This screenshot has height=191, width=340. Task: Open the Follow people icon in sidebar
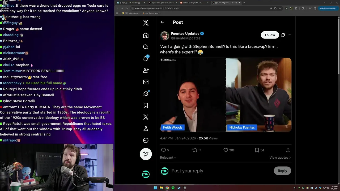146,70
